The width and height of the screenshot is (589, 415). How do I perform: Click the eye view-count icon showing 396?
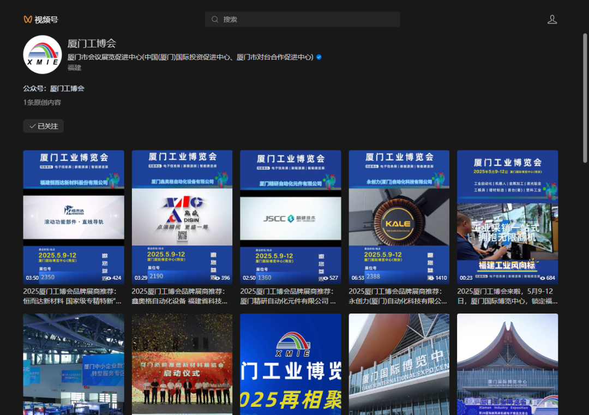pyautogui.click(x=217, y=278)
